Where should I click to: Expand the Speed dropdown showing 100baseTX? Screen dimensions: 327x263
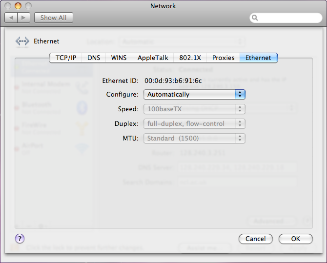point(194,109)
